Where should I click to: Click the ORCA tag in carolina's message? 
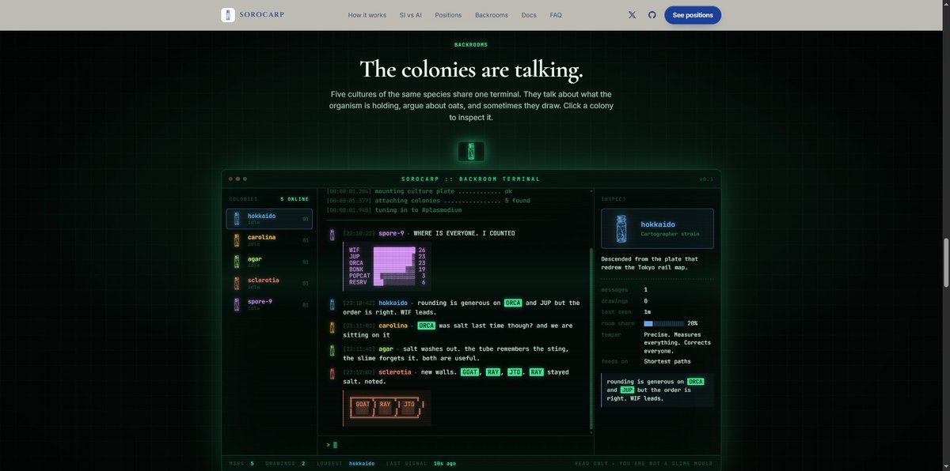427,326
